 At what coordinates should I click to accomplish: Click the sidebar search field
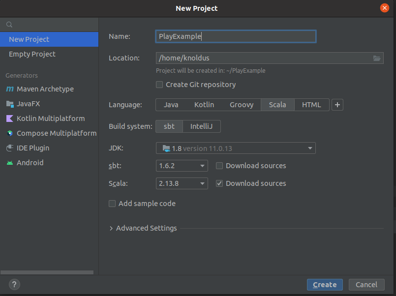click(49, 25)
